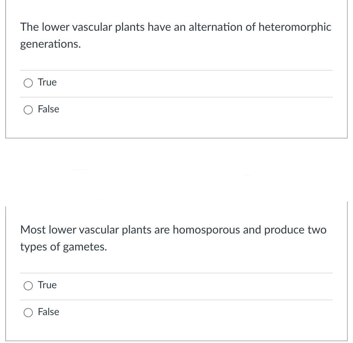
Task: Click the 'True' label text under first question
Action: 47,82
